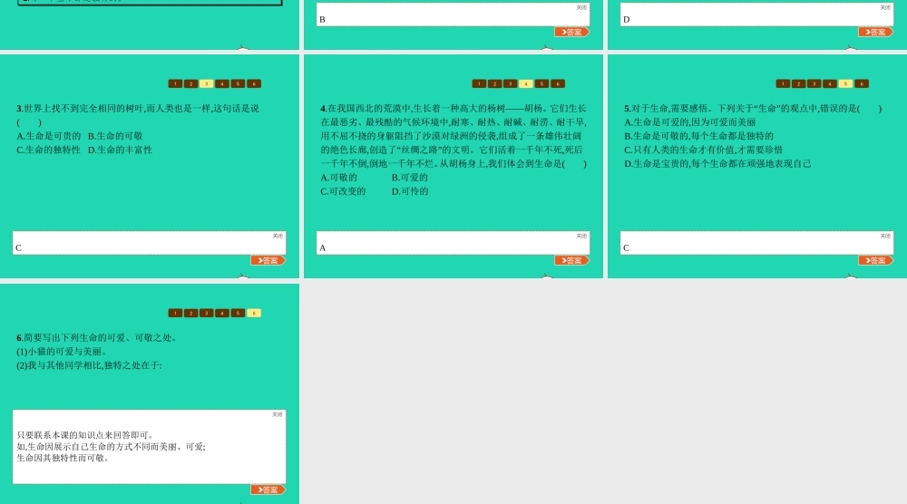
Task: Close the answer B box via 关闭
Action: [x=581, y=7]
